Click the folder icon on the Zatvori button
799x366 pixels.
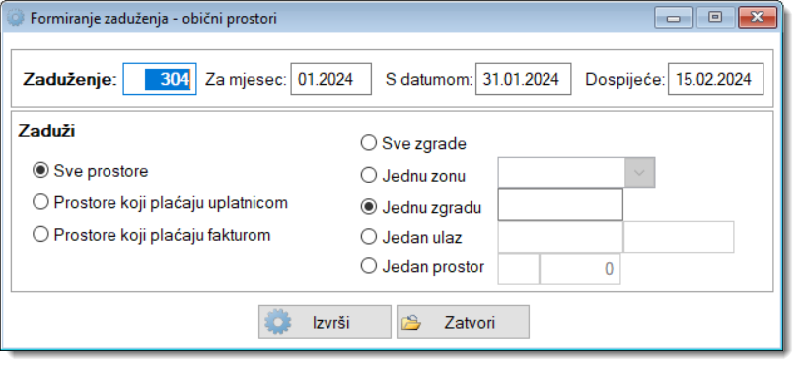pyautogui.click(x=411, y=323)
